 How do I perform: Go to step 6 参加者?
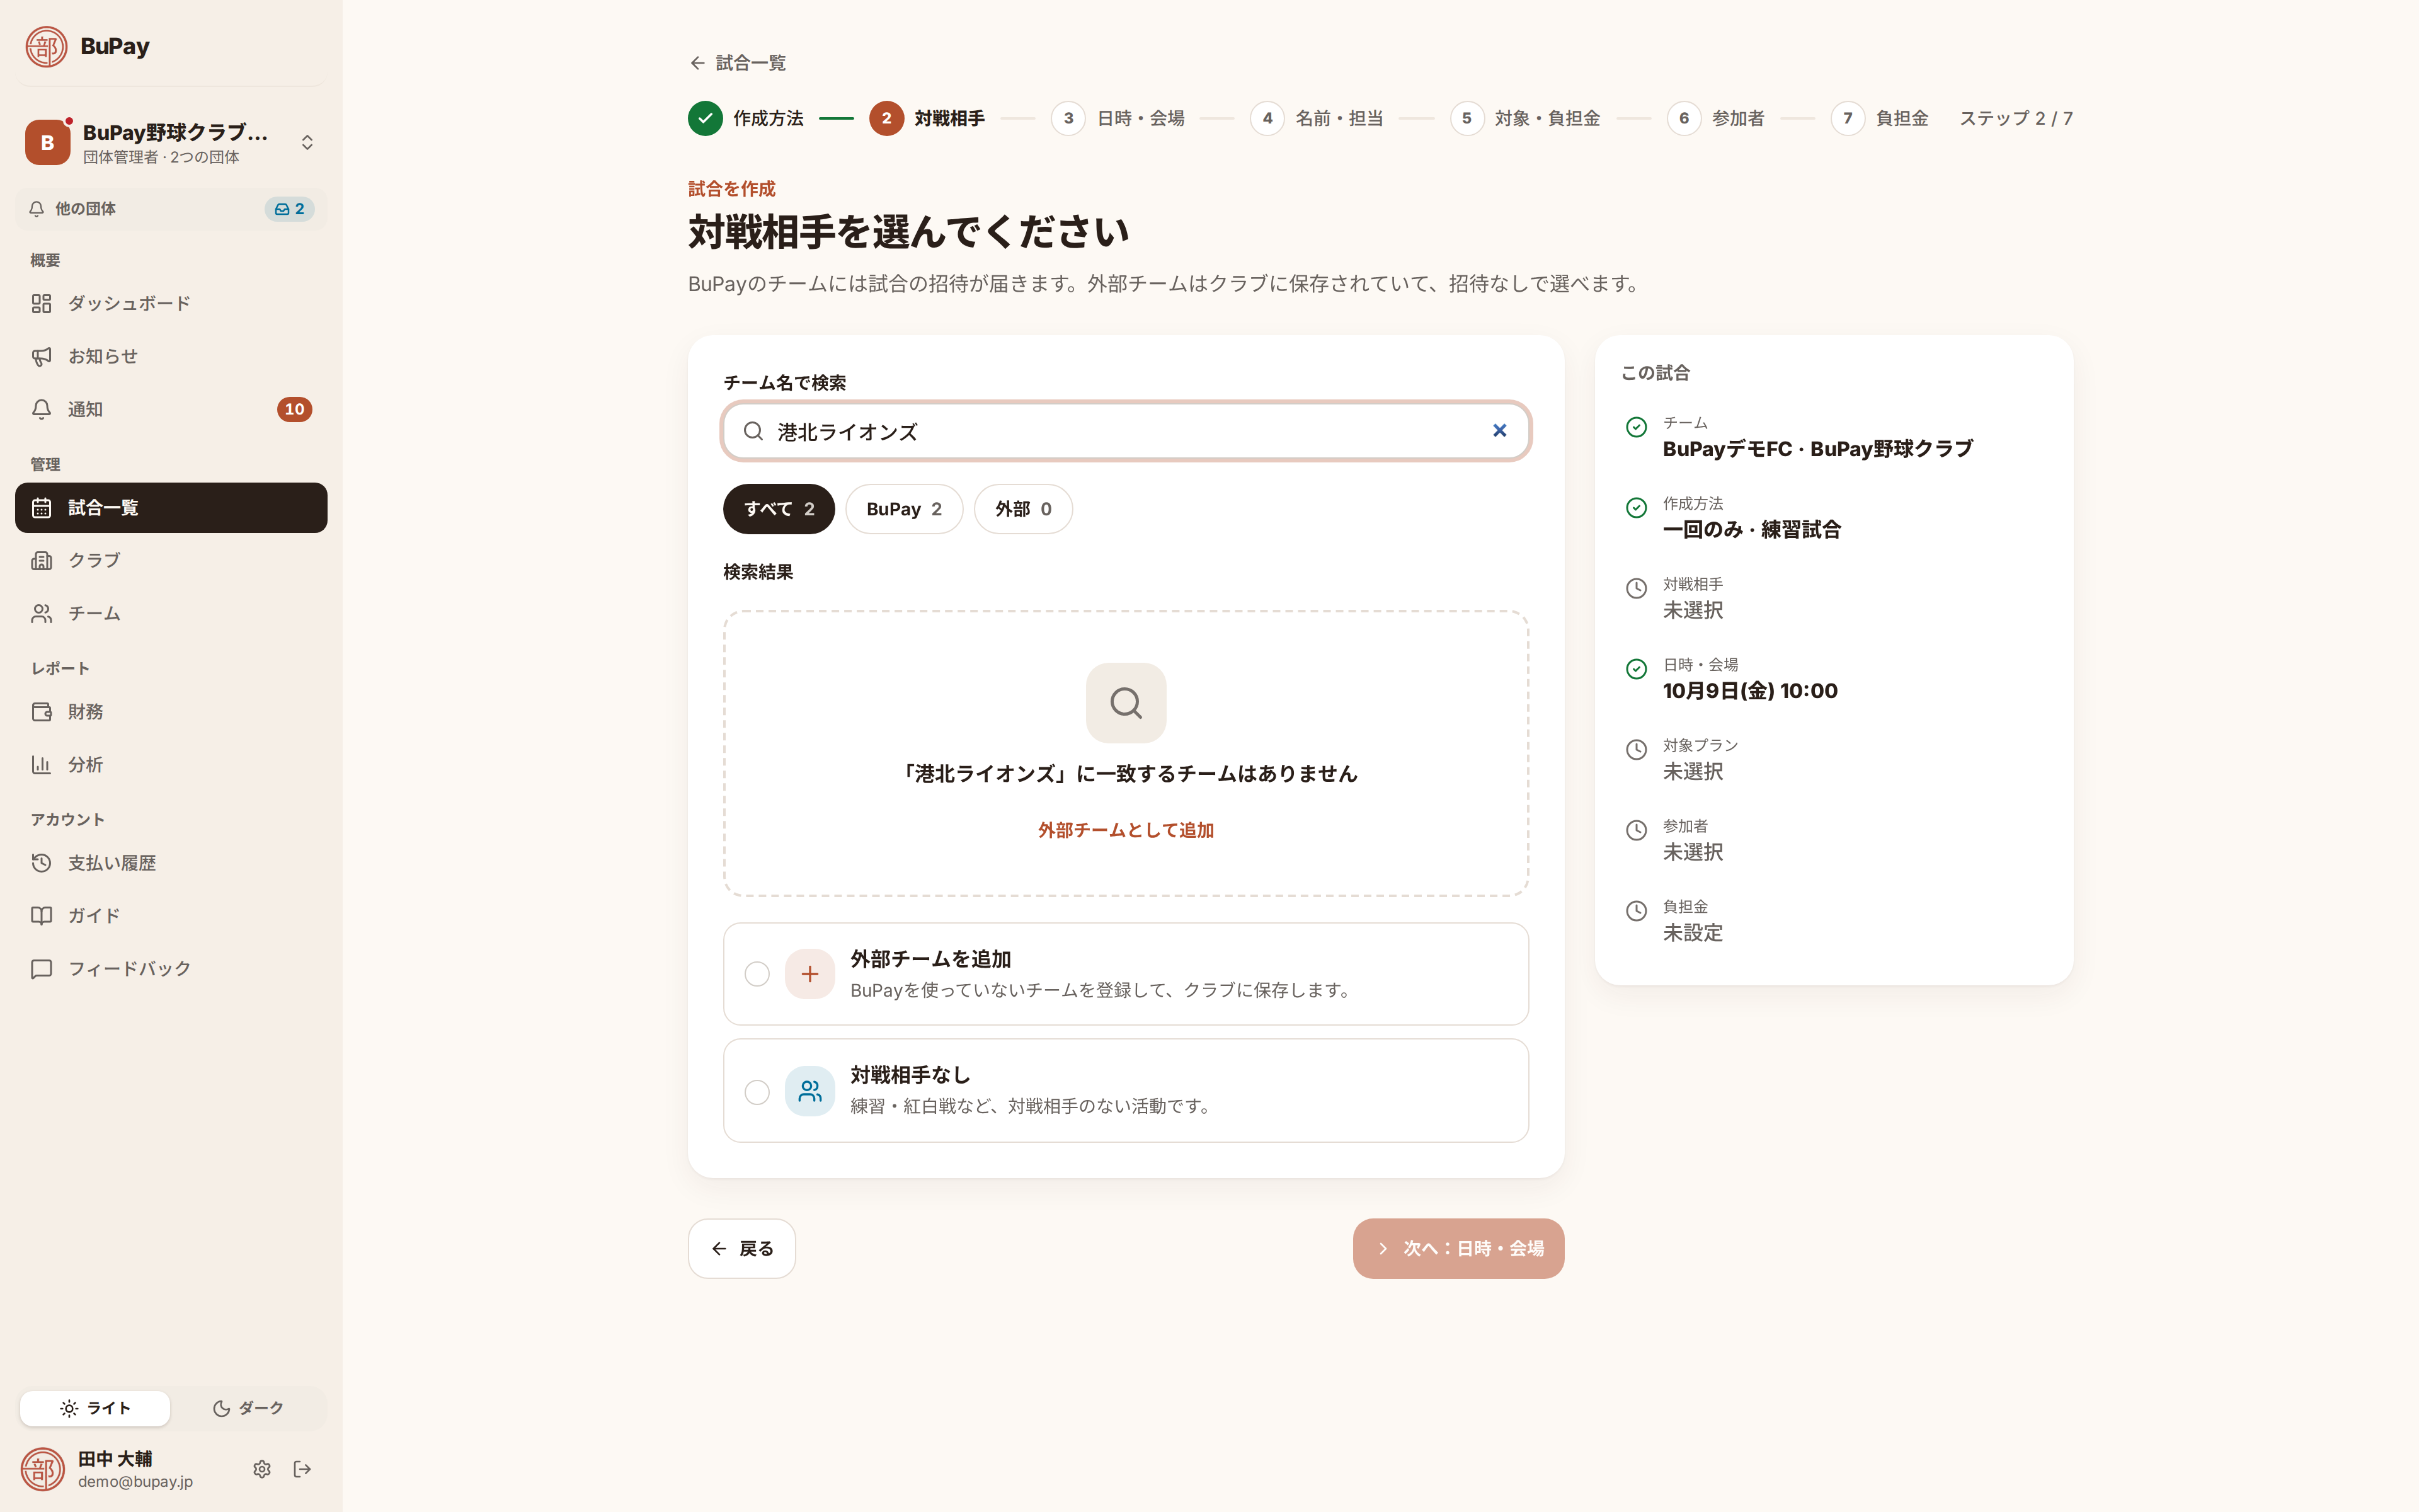(1715, 118)
